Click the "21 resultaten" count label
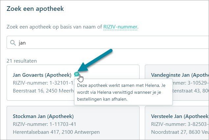This screenshot has height=140, width=209. [22, 61]
